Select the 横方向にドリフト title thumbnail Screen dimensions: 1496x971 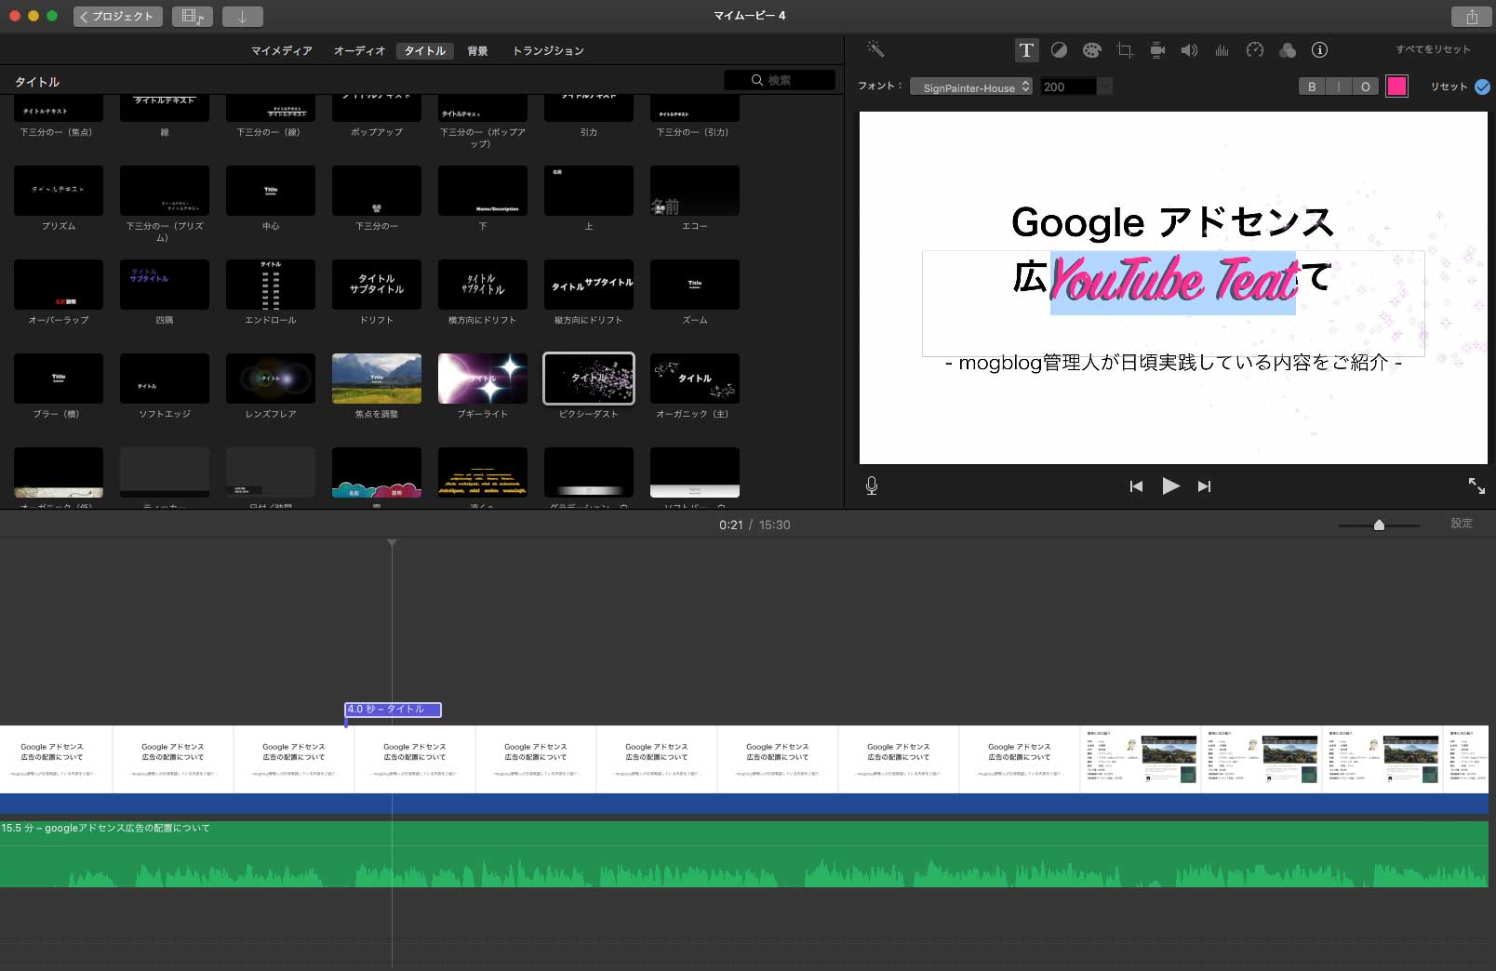(x=483, y=285)
